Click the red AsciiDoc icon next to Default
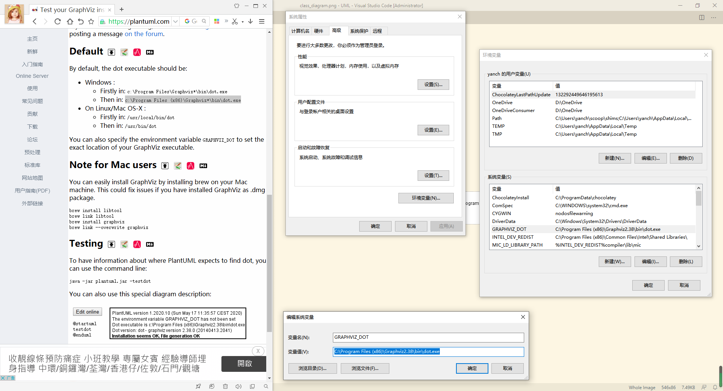 137,52
